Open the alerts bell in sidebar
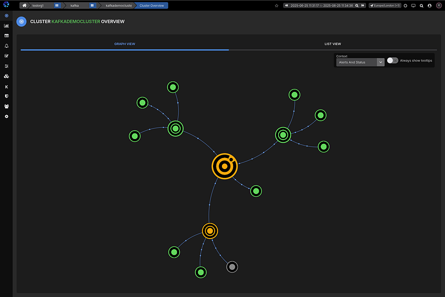 (x=7, y=46)
